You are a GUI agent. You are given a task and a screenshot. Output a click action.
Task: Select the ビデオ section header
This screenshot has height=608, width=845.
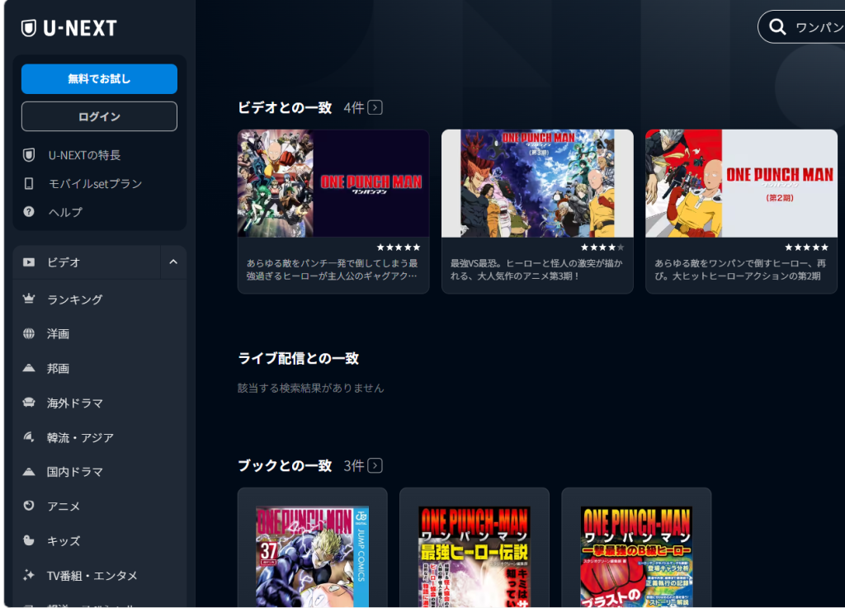tap(86, 262)
